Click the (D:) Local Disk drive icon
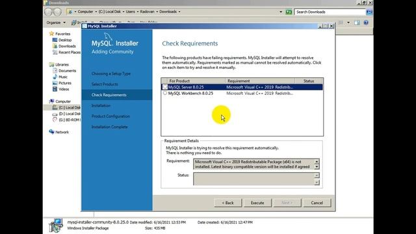 pyautogui.click(x=55, y=114)
